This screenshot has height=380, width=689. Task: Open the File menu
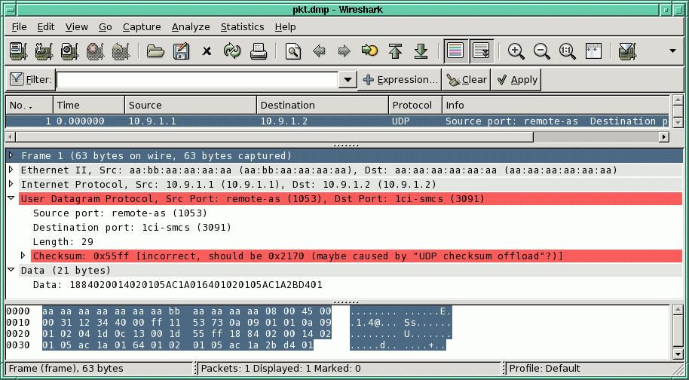pyautogui.click(x=20, y=27)
